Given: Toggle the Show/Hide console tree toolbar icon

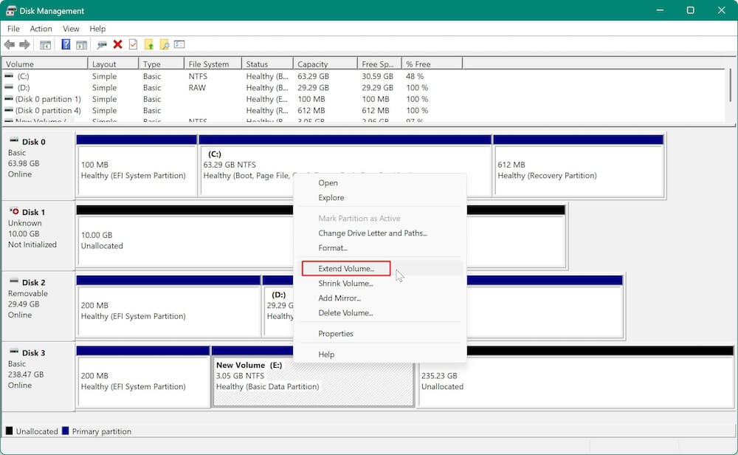Looking at the screenshot, I should pos(45,44).
